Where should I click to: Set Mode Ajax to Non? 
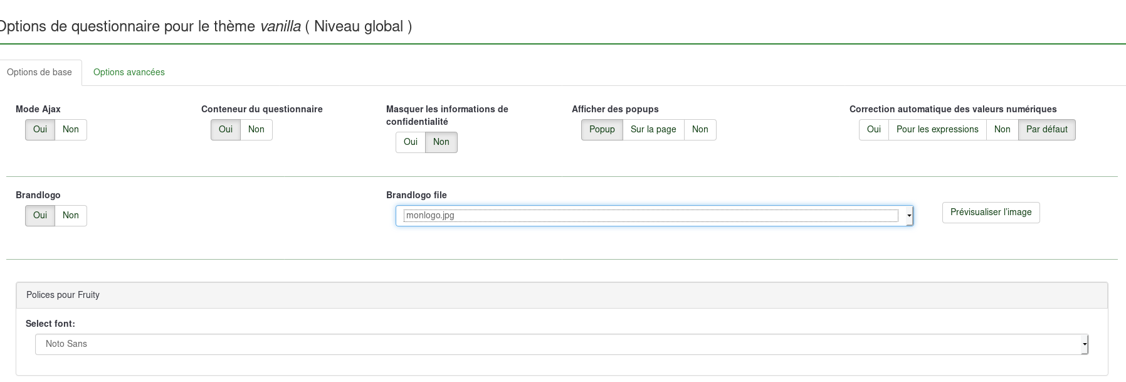point(71,129)
